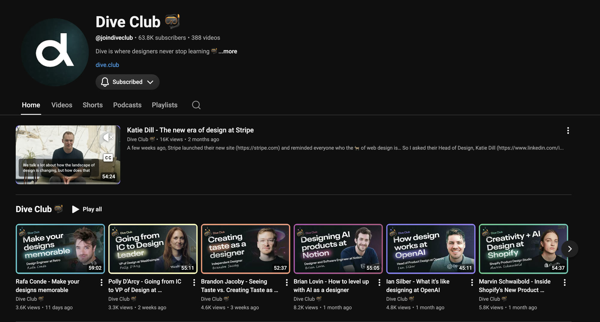
Task: Click '3.6K views • 11 days ago' text
Action: tap(44, 308)
